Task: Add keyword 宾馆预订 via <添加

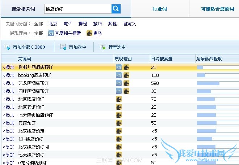Action: [9, 123]
